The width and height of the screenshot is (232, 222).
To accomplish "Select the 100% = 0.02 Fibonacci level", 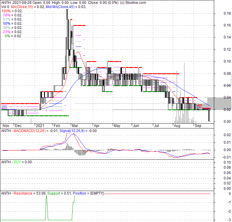I will (x=12, y=11).
